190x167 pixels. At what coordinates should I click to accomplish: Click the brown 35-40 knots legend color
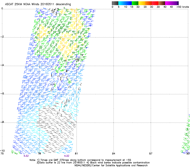162,3
